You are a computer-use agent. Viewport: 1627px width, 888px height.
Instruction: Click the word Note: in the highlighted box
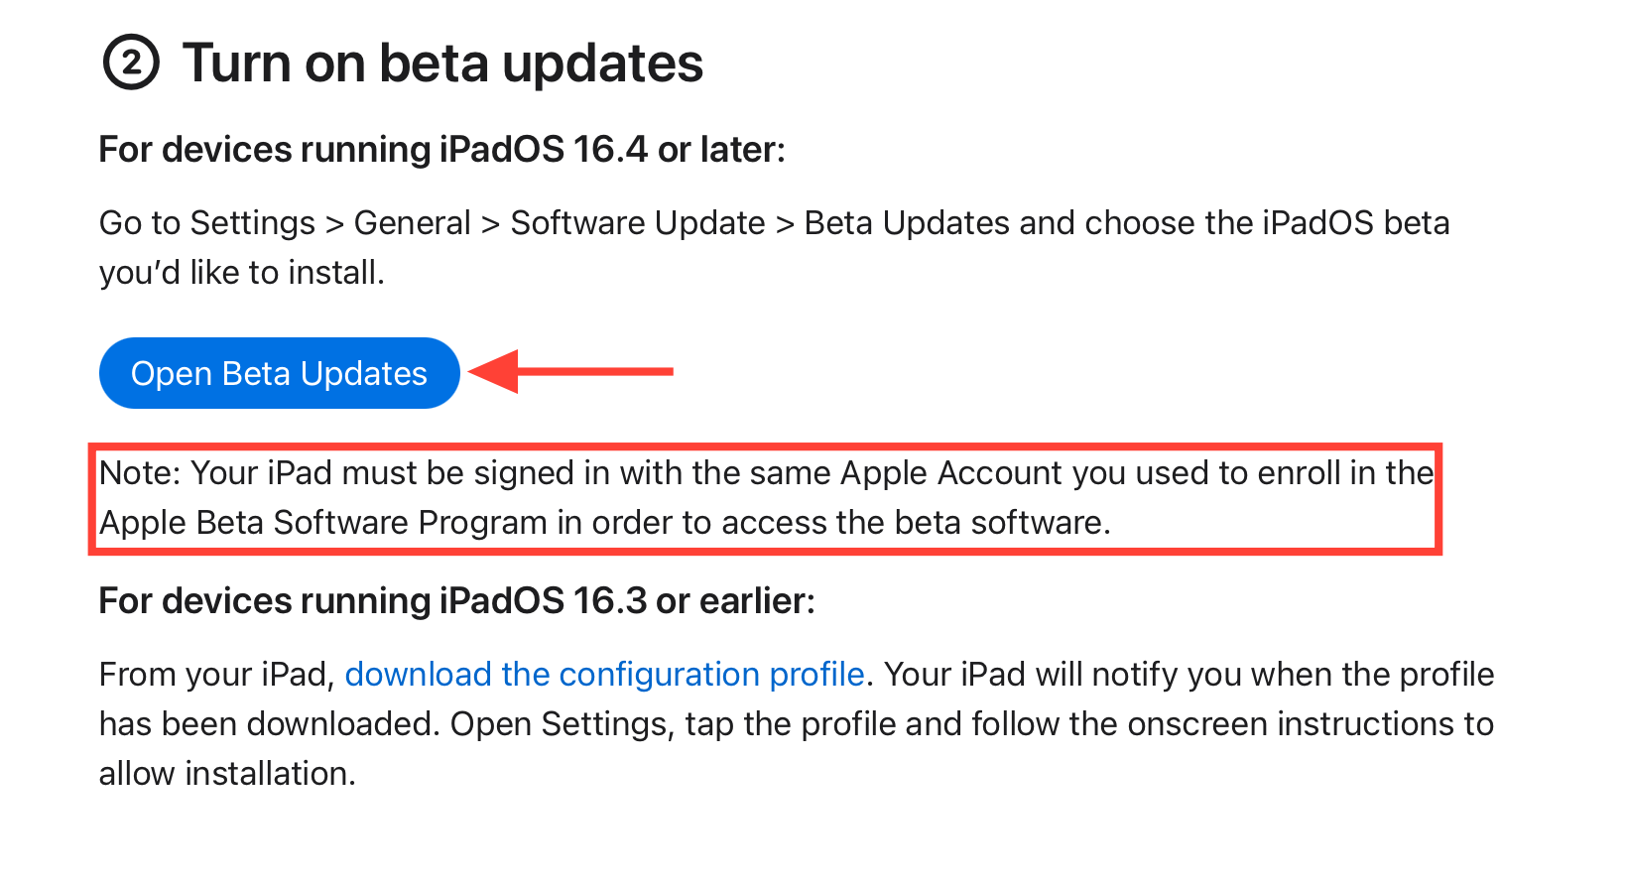click(x=139, y=473)
